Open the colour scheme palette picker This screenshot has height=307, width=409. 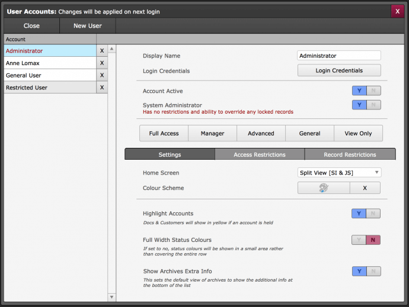[x=323, y=188]
